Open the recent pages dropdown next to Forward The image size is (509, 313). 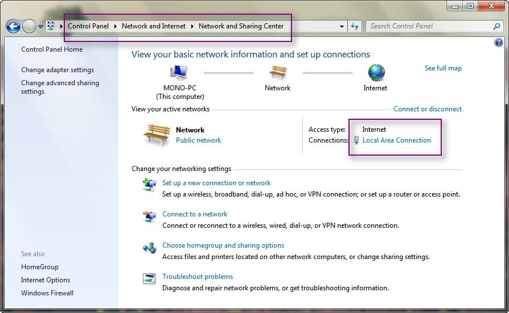click(40, 27)
